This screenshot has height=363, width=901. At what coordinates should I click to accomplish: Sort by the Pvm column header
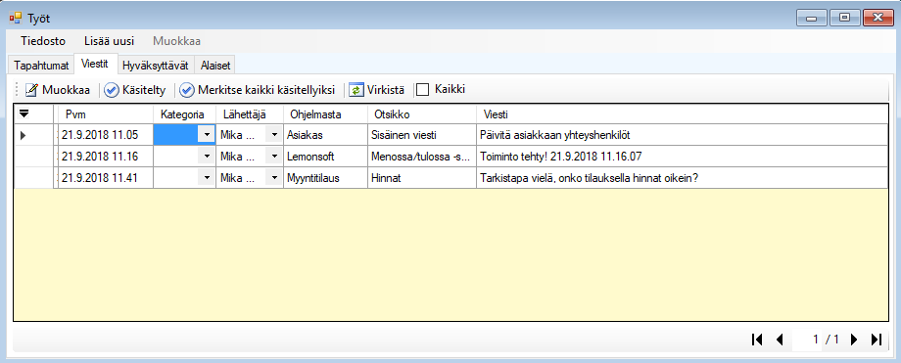pyautogui.click(x=106, y=113)
